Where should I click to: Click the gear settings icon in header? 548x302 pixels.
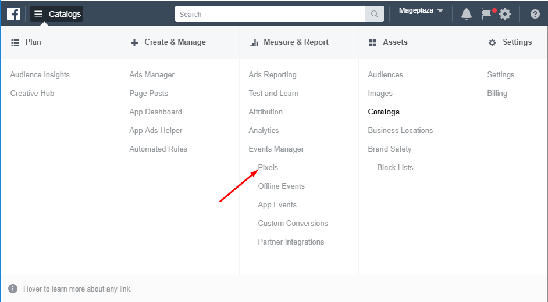[505, 14]
